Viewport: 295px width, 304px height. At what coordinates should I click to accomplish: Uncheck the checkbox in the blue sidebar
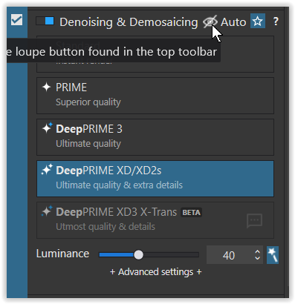coord(17,20)
